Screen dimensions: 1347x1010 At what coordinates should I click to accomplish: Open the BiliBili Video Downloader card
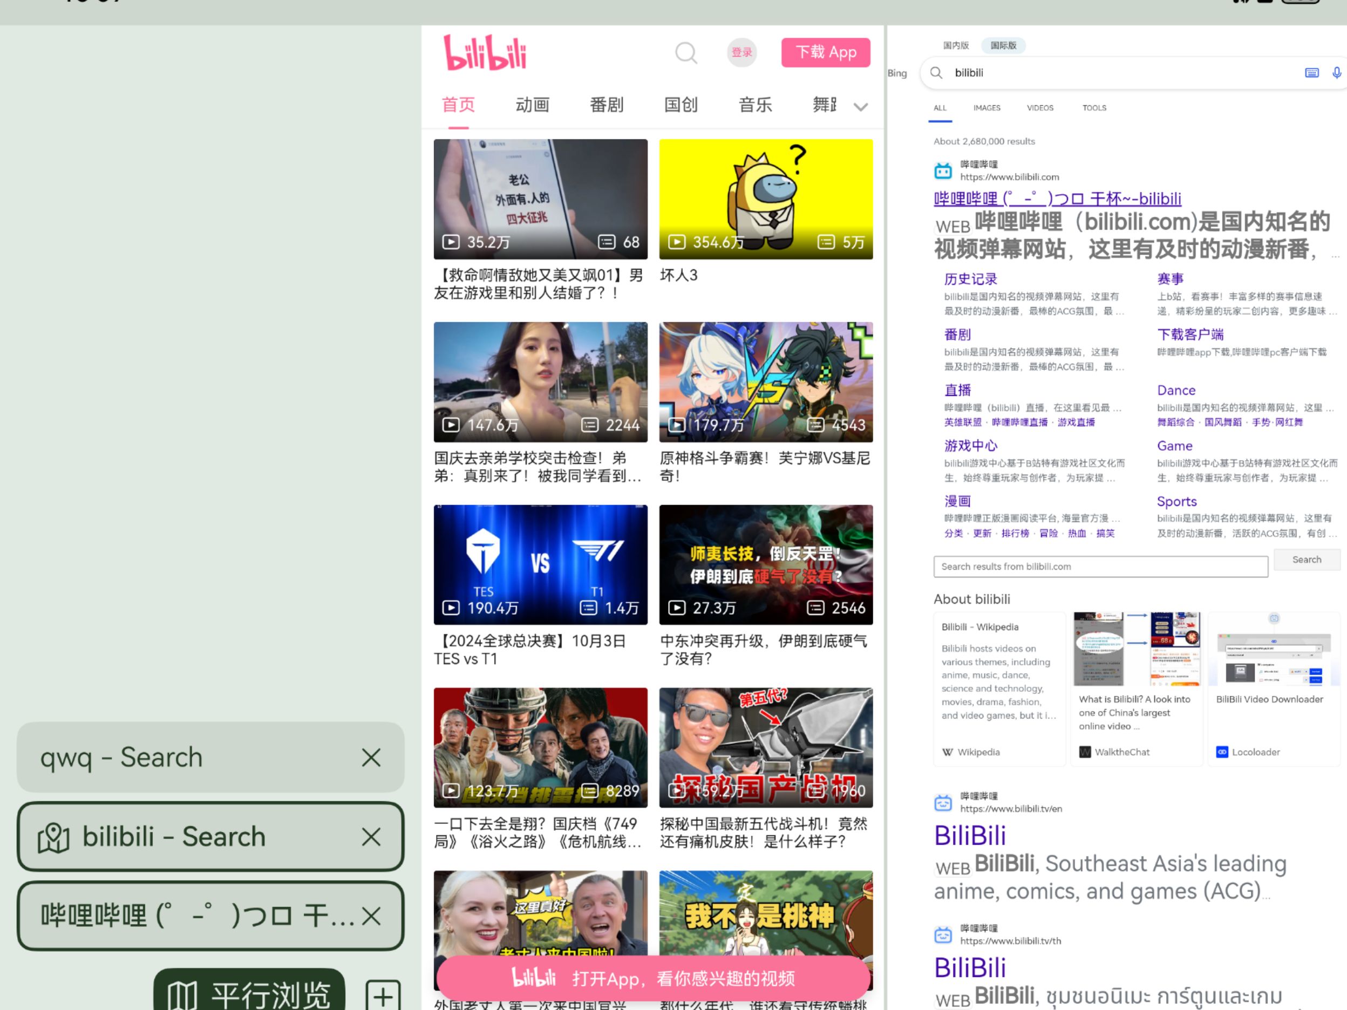[x=1273, y=688]
